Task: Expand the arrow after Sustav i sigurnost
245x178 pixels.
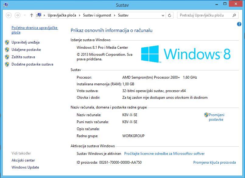Action: (115, 15)
